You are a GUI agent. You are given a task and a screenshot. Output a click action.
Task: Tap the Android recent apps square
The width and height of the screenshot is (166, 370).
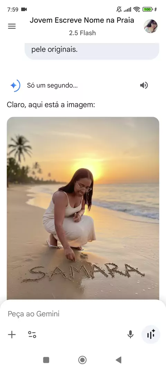point(46,360)
